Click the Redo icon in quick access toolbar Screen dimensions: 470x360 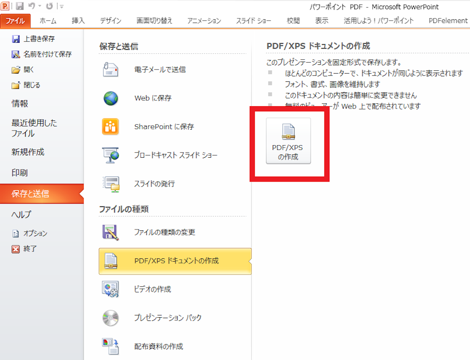(x=50, y=6)
